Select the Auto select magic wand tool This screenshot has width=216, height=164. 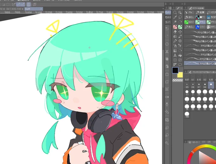175,22
